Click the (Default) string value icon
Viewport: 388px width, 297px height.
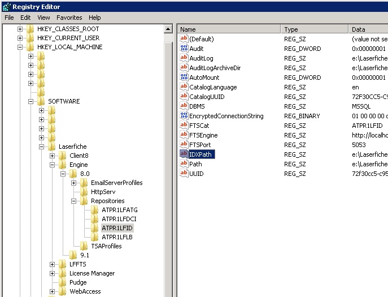[184, 38]
